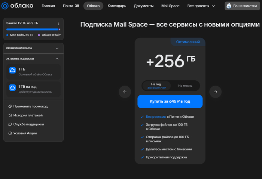Go to the Почта tab
This screenshot has width=262, height=179.
[x=70, y=6]
